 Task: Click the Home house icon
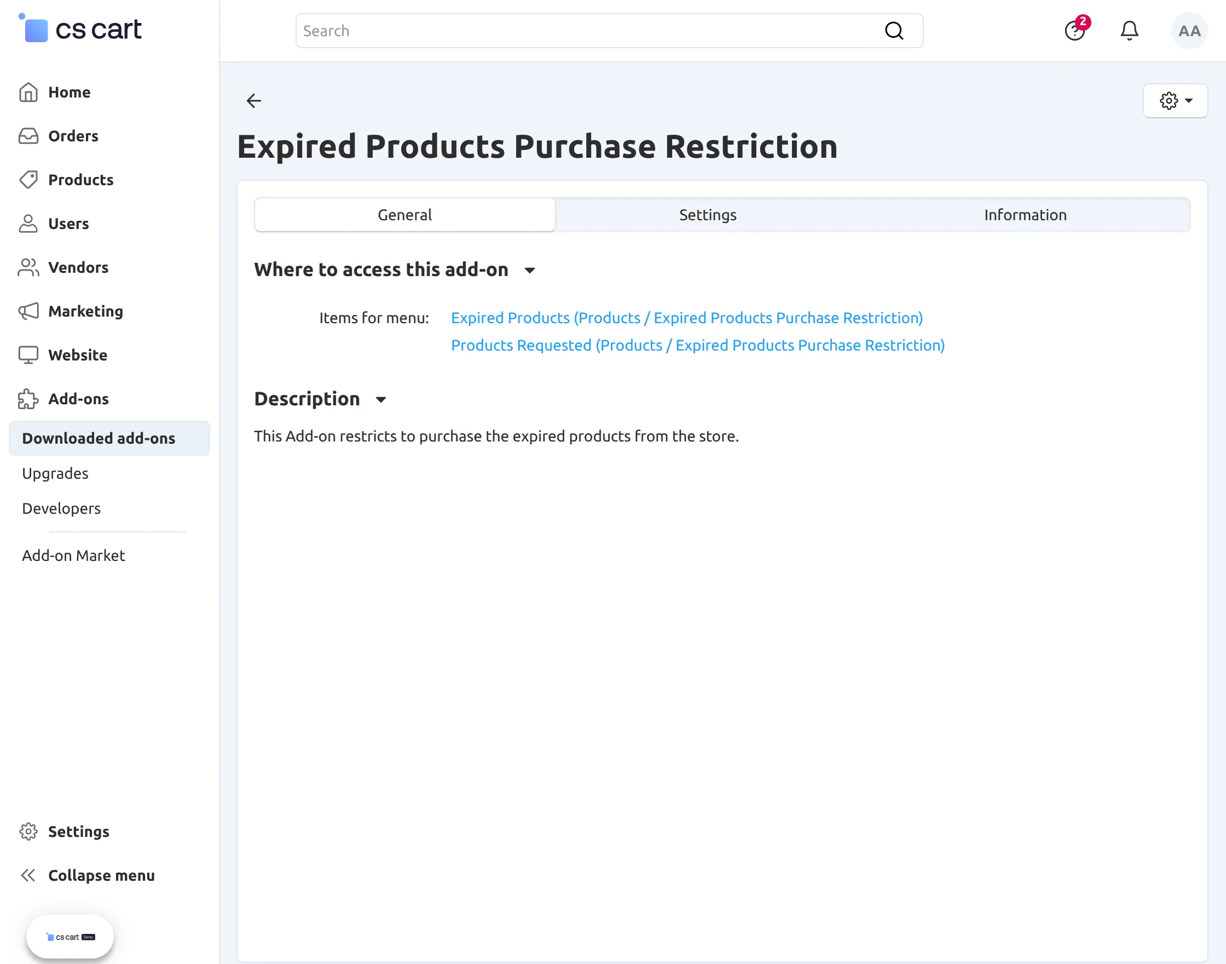click(x=28, y=92)
